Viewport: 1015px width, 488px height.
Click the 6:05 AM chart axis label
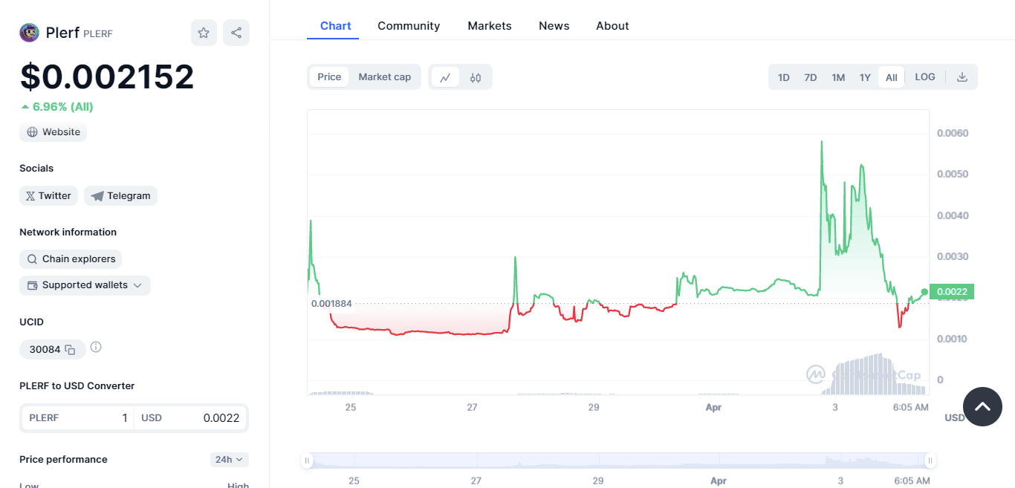click(x=910, y=408)
